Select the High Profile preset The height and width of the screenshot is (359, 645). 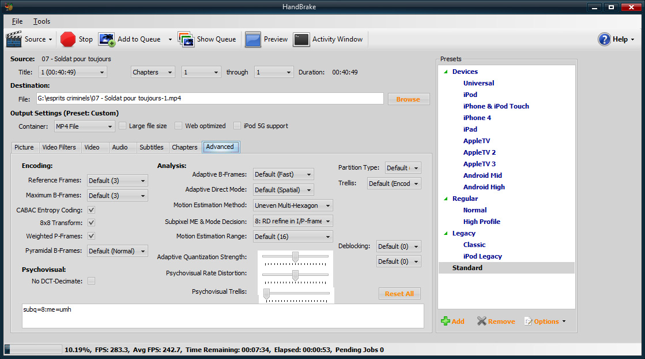coord(482,222)
